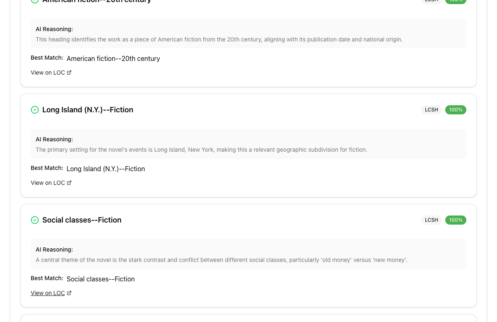The height and width of the screenshot is (322, 497).
Task: Click external-link icon in Social classes card
Action: pos(69,293)
